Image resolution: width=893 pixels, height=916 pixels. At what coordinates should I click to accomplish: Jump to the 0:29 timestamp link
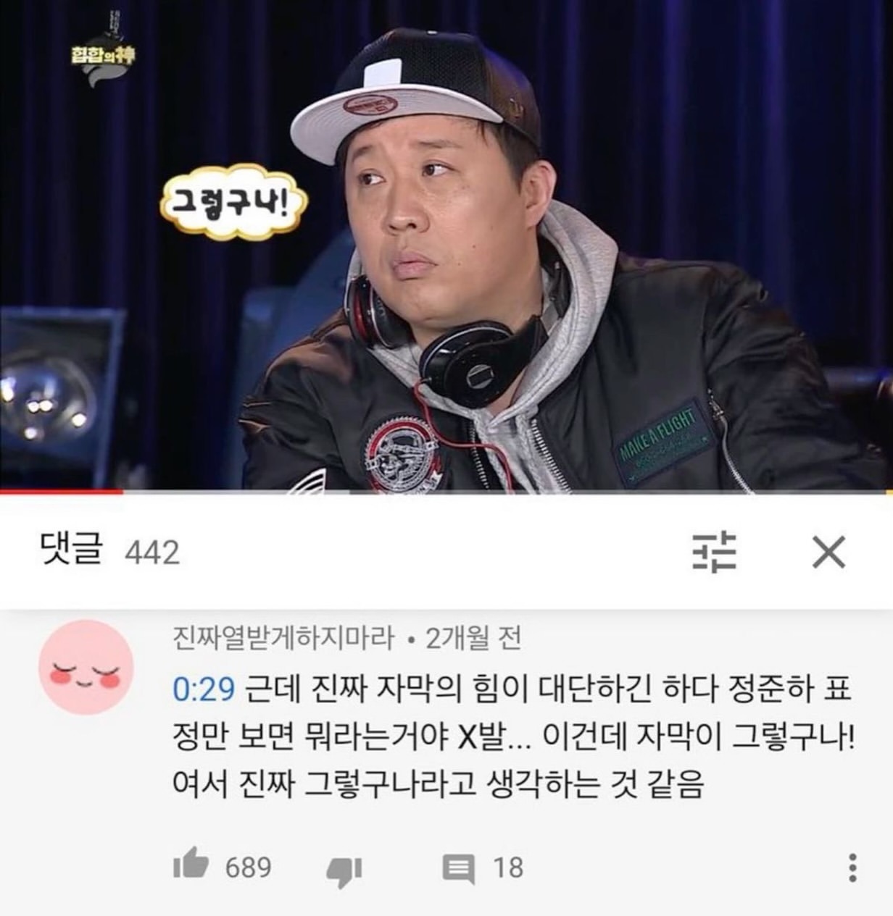coord(204,689)
